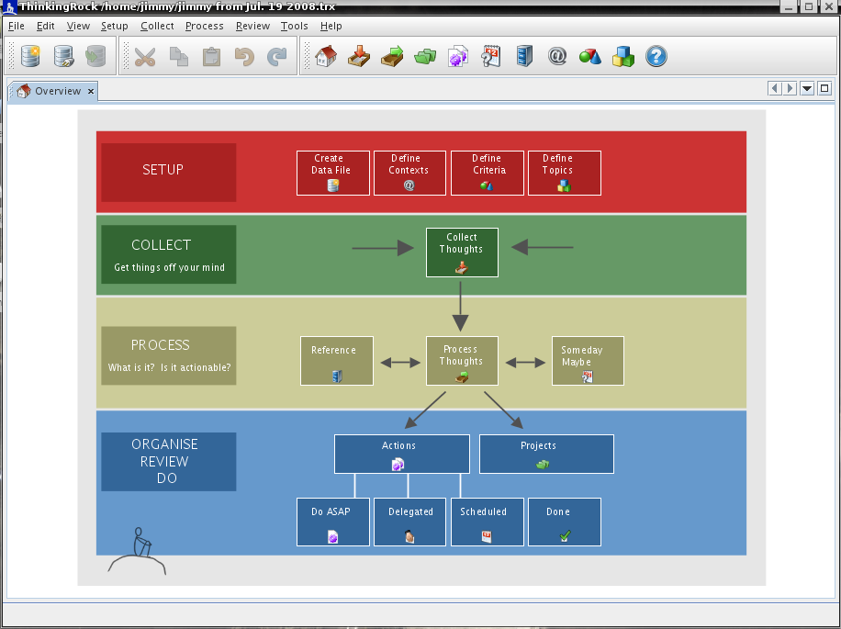
Task: Click the toolbar Reference file cabinet icon
Action: coord(524,56)
